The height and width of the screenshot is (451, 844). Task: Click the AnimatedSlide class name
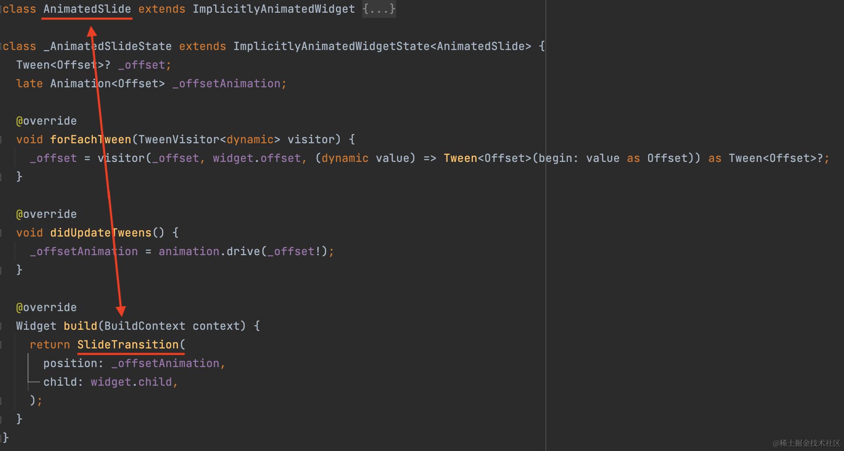coord(87,9)
